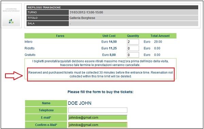This screenshot has height=129, width=204.
Task: Click the Fares column header
Action: point(60,36)
